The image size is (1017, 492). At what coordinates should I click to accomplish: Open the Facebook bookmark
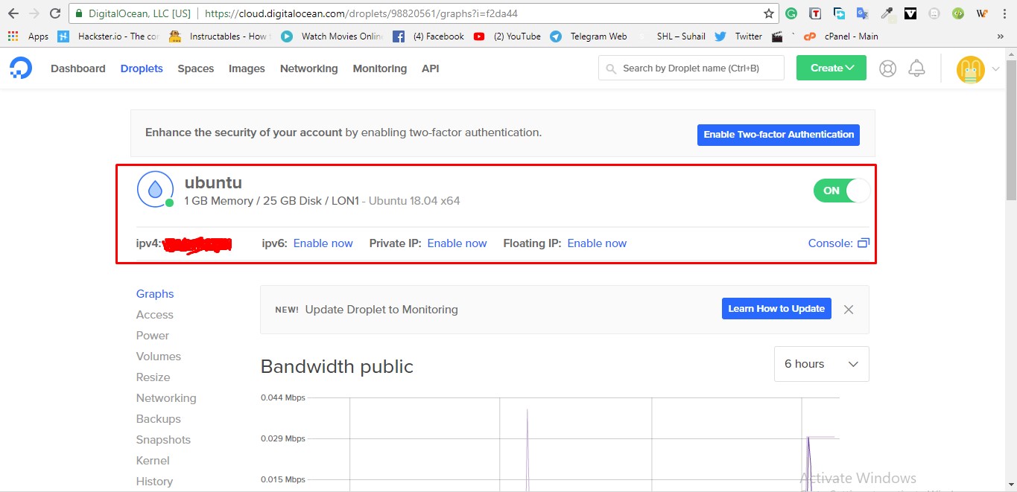click(428, 36)
